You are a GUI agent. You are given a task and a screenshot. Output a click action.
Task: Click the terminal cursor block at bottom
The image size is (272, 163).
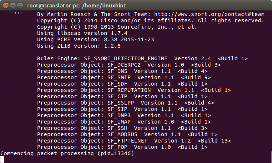pos(2,160)
